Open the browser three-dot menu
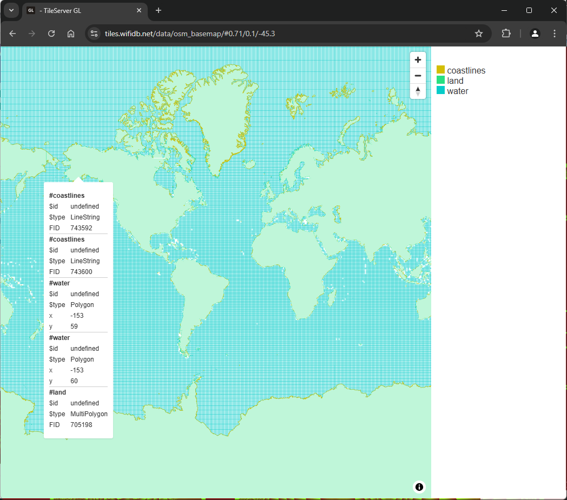This screenshot has width=567, height=500. [554, 33]
